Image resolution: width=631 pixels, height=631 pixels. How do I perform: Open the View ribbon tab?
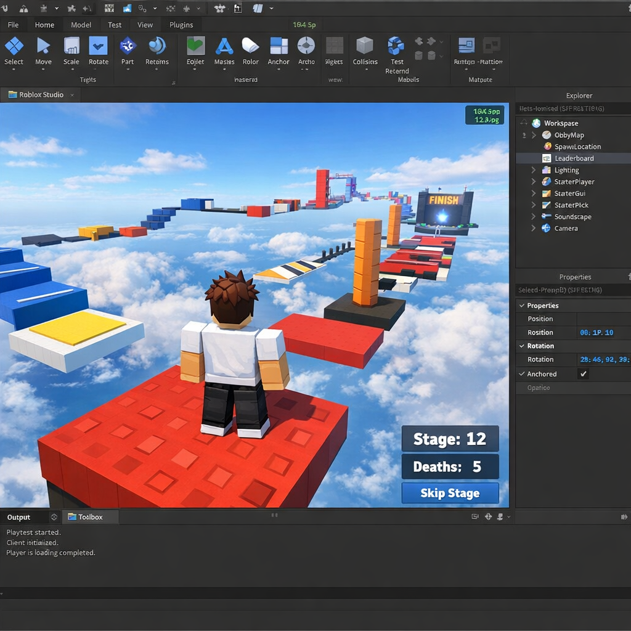pyautogui.click(x=145, y=25)
